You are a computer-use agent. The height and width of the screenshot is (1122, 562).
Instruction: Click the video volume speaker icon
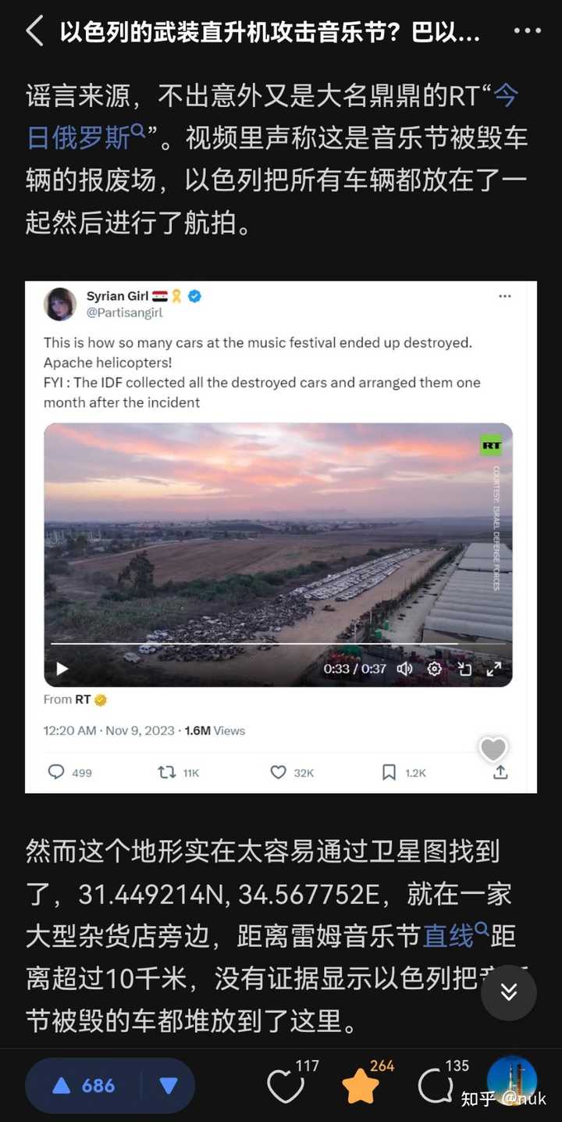(x=404, y=669)
